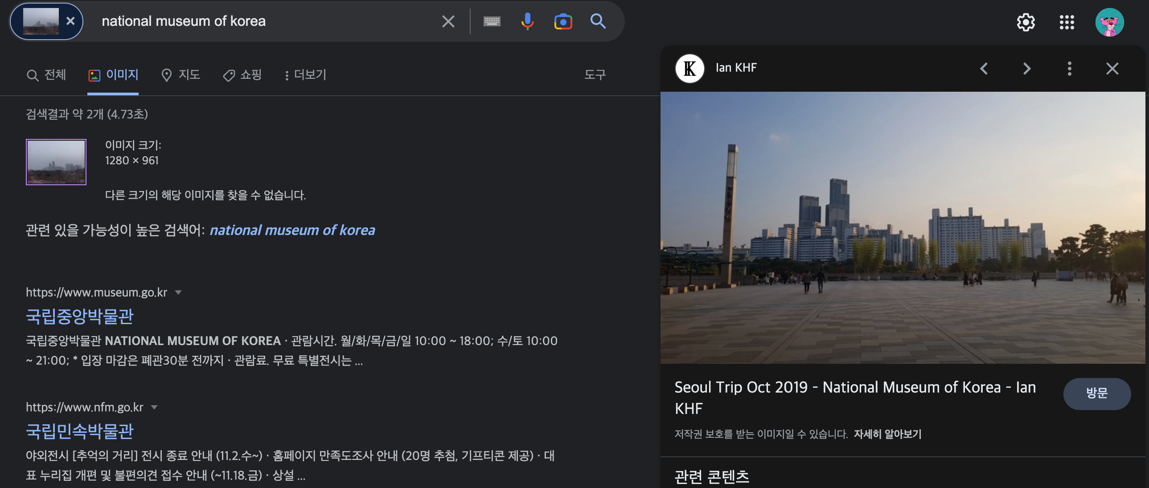Click the magnifier search button
The image size is (1149, 488).
click(598, 21)
